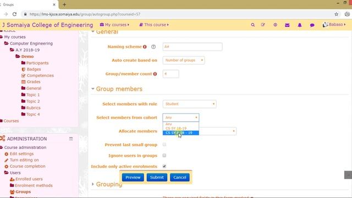
Task: Click the Naming scheme help question icon
Action: (153, 47)
